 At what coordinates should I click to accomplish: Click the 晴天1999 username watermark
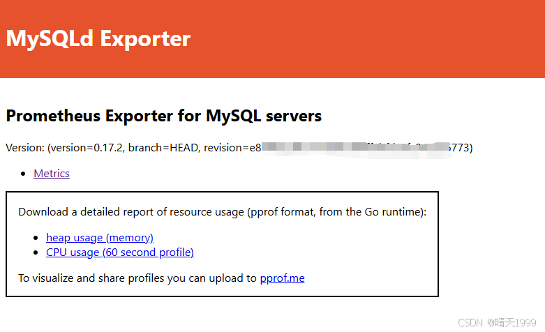click(516, 322)
